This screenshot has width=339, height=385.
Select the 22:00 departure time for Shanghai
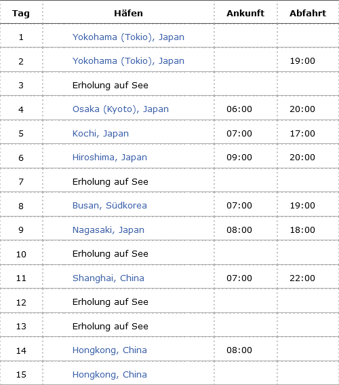[x=302, y=278]
